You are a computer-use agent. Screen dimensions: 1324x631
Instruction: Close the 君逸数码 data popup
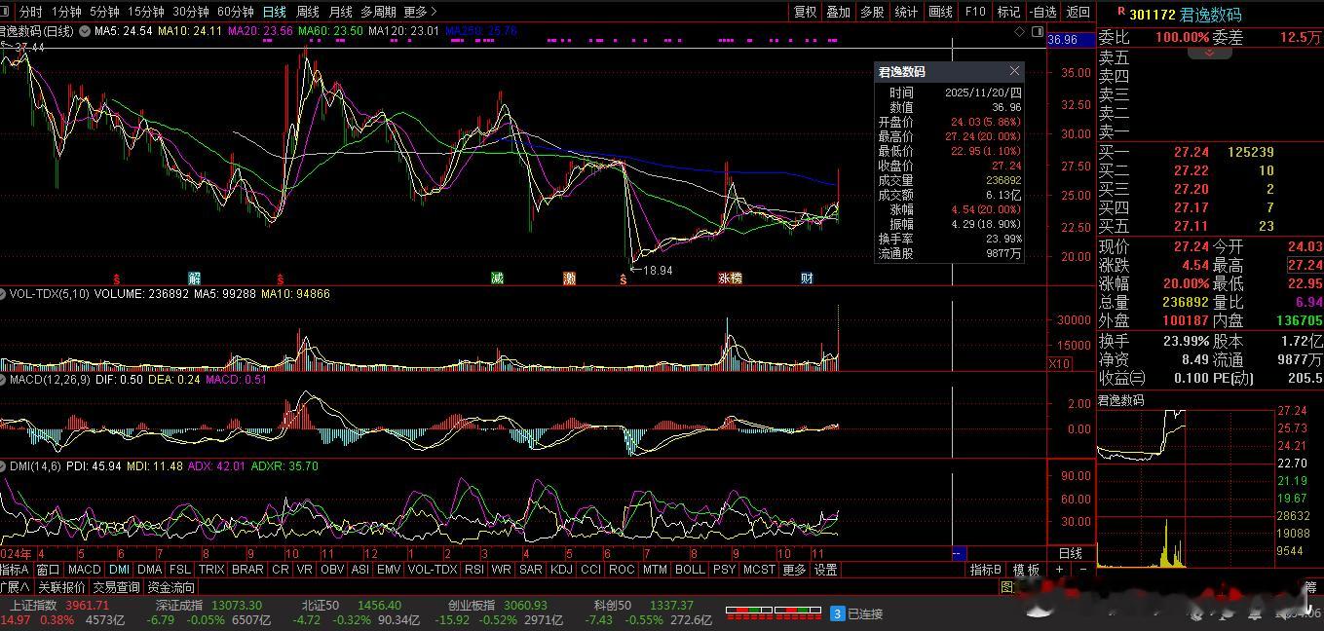[1014, 71]
